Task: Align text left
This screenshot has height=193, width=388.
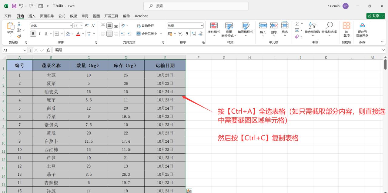Action: [x=103, y=34]
